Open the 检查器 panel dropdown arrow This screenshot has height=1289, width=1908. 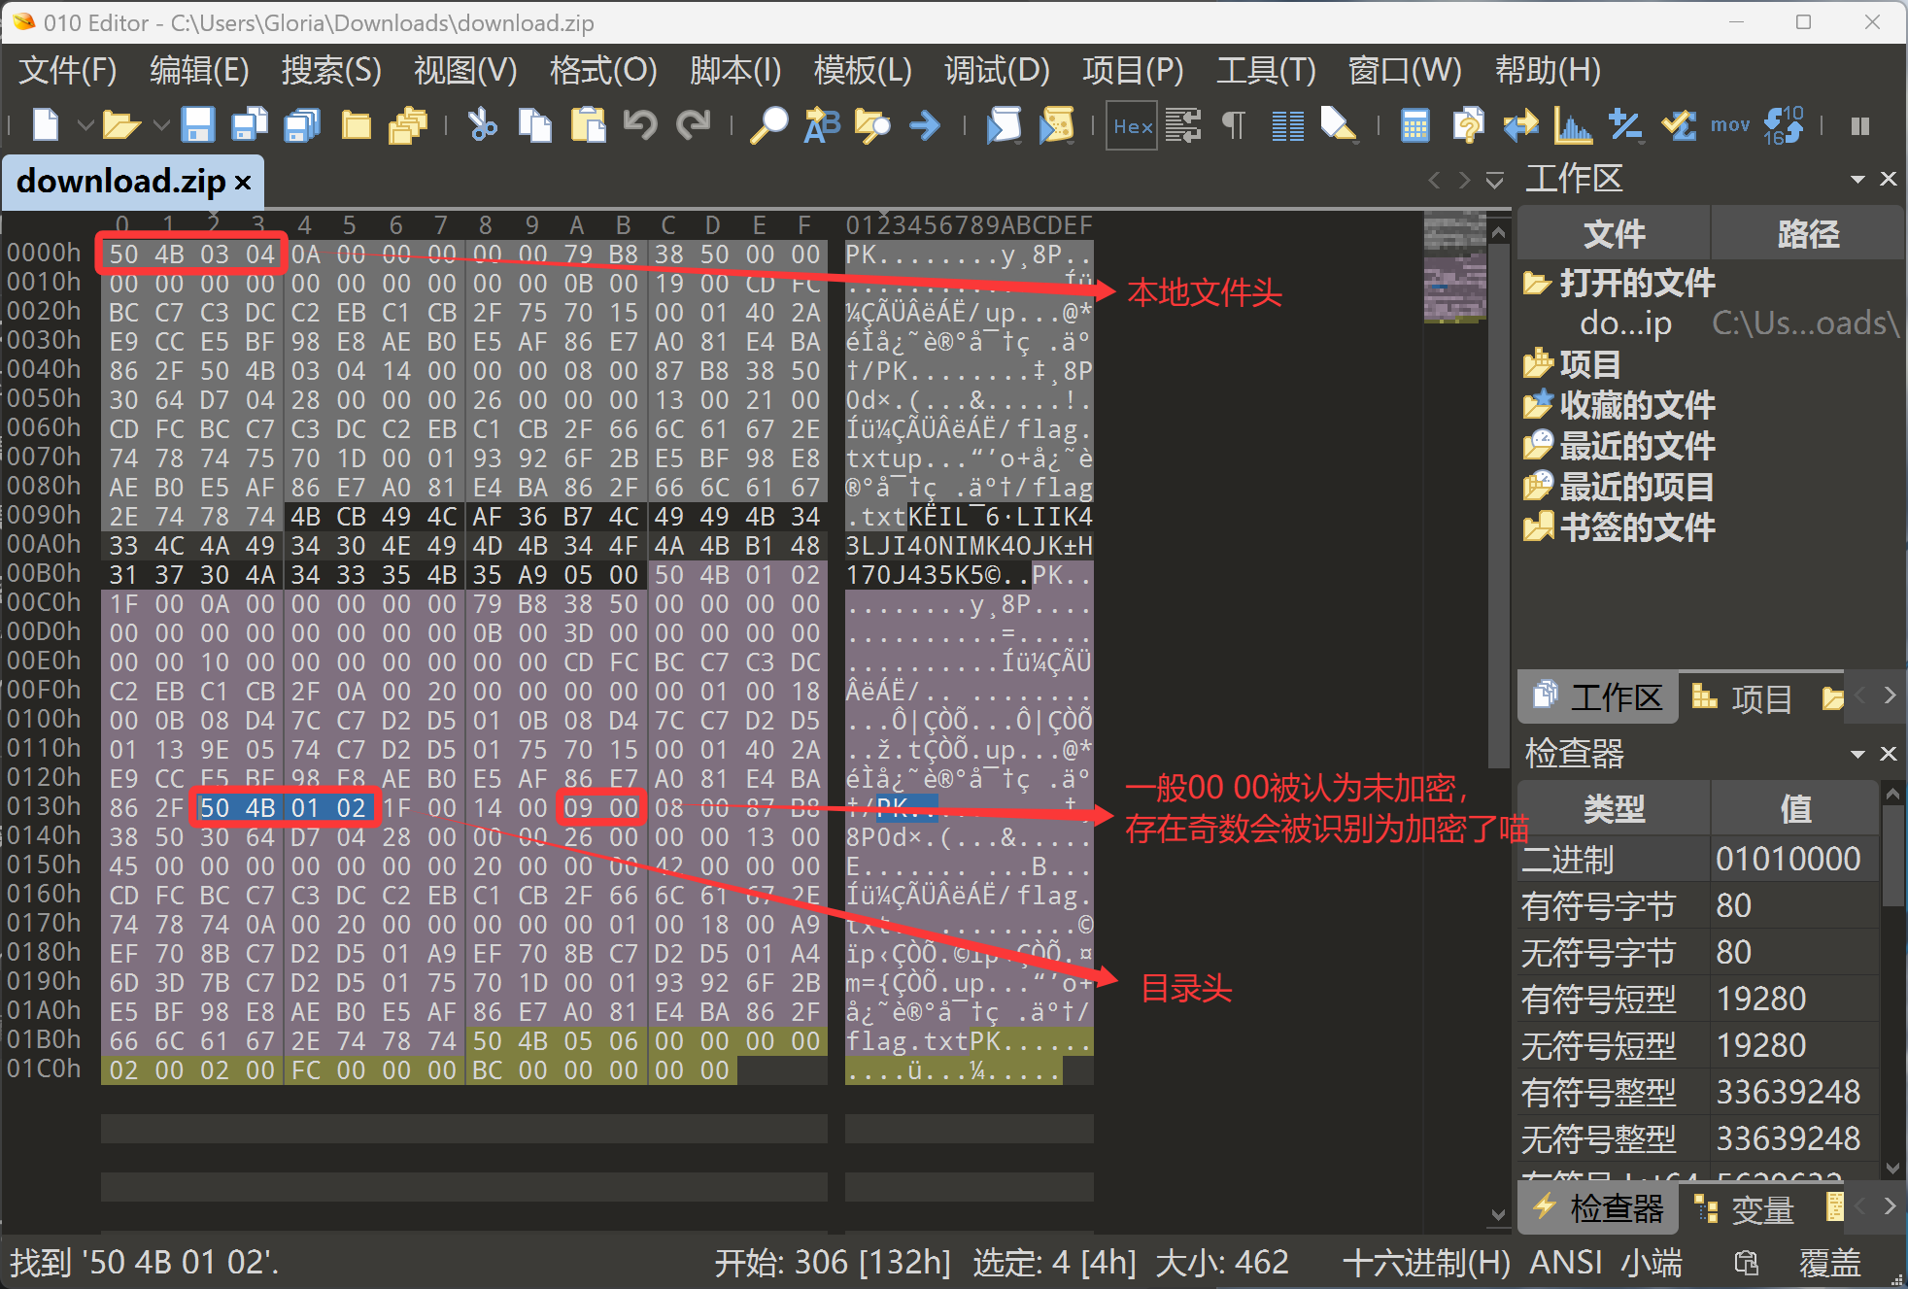[1857, 754]
